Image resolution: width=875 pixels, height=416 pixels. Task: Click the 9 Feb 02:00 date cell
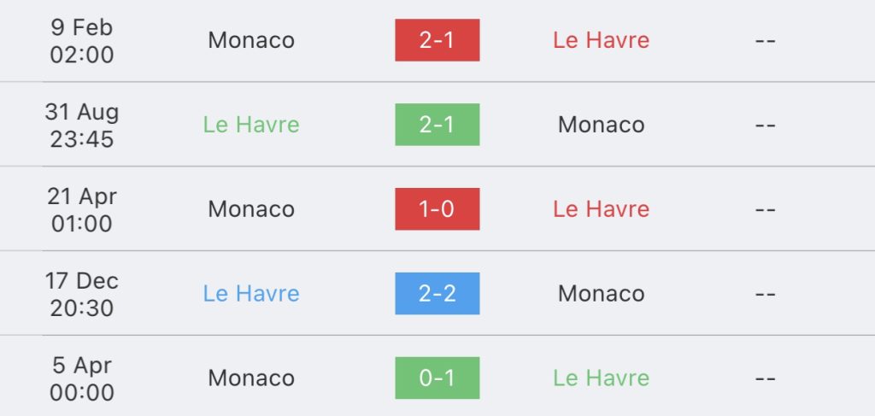[x=82, y=41]
